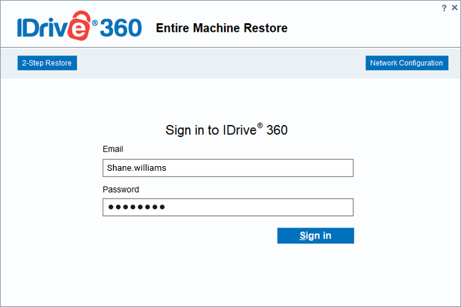
Task: Click the Entire Machine Restore title
Action: click(x=222, y=28)
